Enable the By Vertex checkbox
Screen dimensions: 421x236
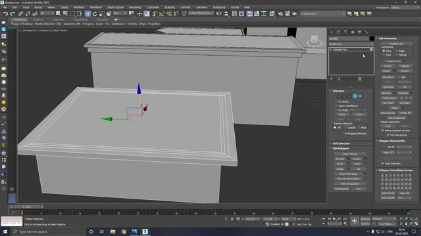[x=336, y=102]
